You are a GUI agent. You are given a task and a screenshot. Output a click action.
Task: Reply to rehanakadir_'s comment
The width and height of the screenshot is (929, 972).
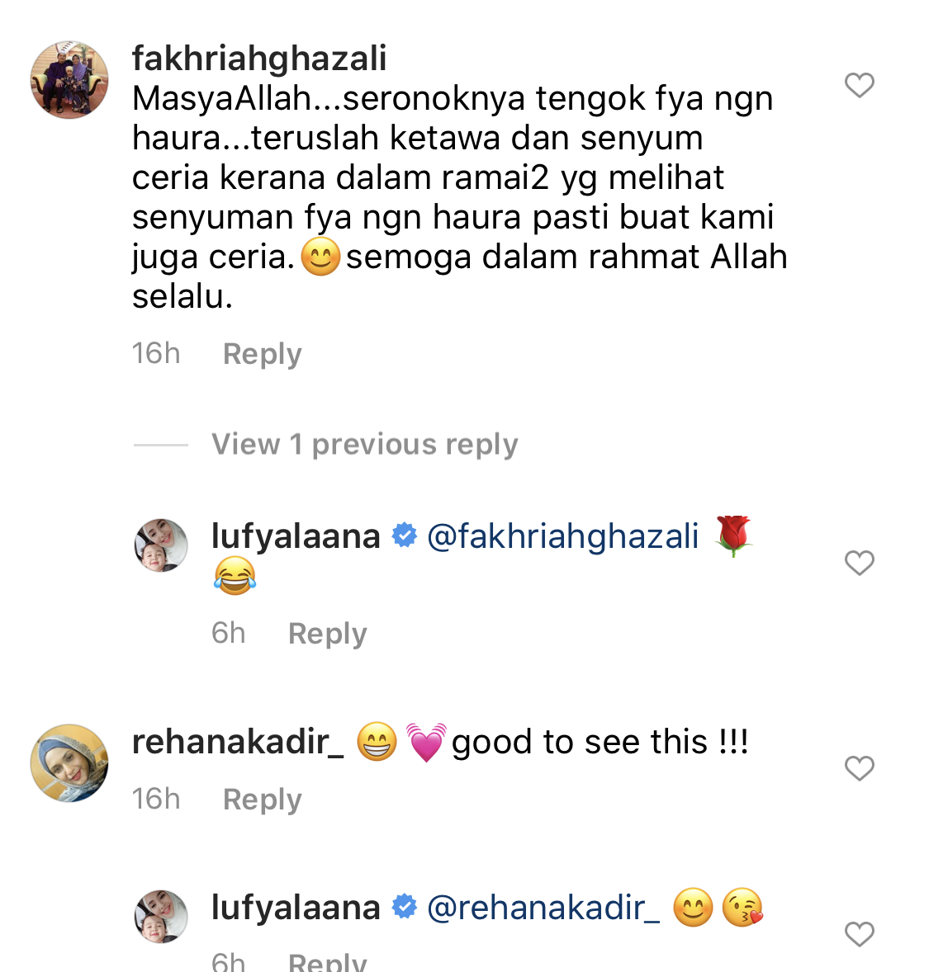(263, 799)
